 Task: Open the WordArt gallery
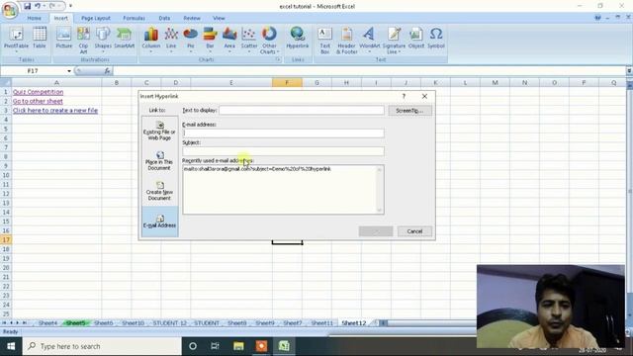tap(369, 40)
